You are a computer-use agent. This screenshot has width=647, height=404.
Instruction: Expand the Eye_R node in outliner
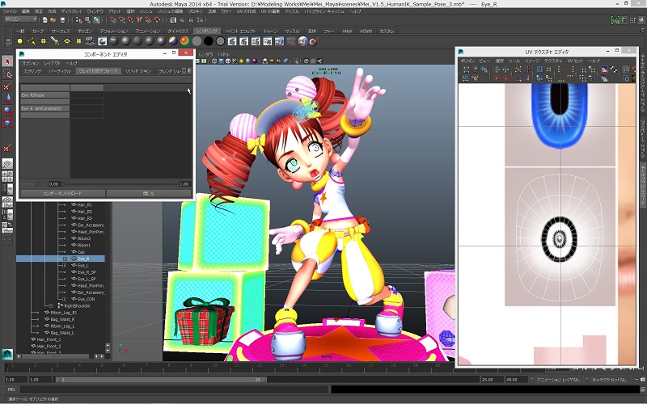[65, 259]
